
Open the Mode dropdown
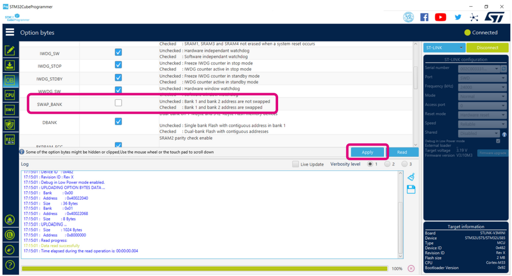(x=482, y=96)
